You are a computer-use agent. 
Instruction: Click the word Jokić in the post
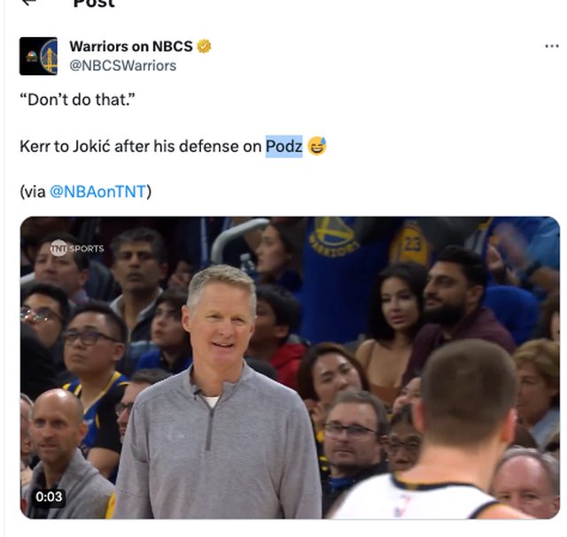coord(91,146)
